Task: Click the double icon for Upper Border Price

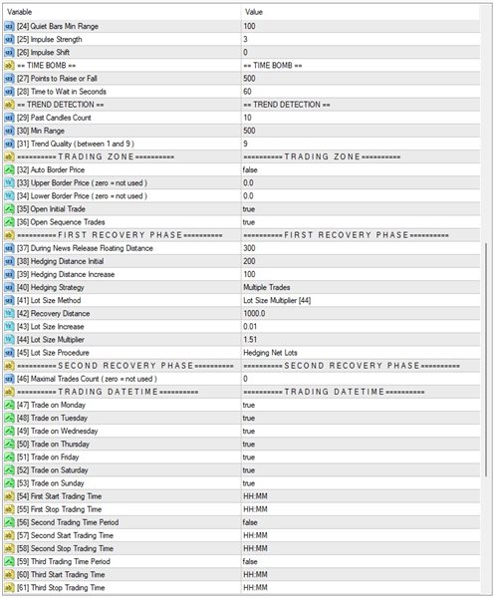Action: pyautogui.click(x=9, y=183)
